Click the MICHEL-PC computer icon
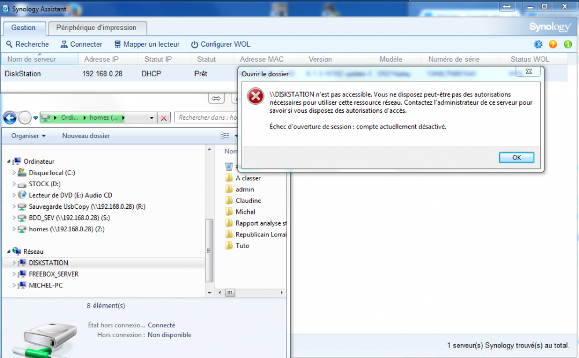 22,285
